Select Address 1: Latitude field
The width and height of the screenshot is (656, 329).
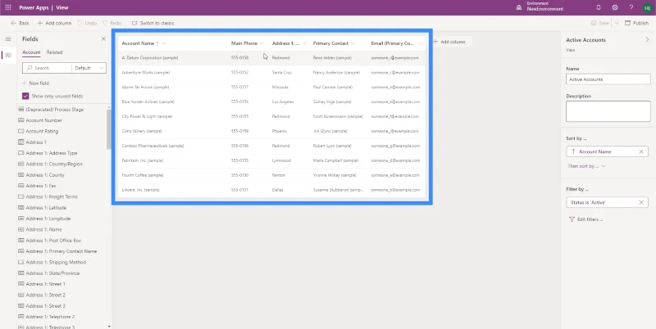(x=43, y=208)
